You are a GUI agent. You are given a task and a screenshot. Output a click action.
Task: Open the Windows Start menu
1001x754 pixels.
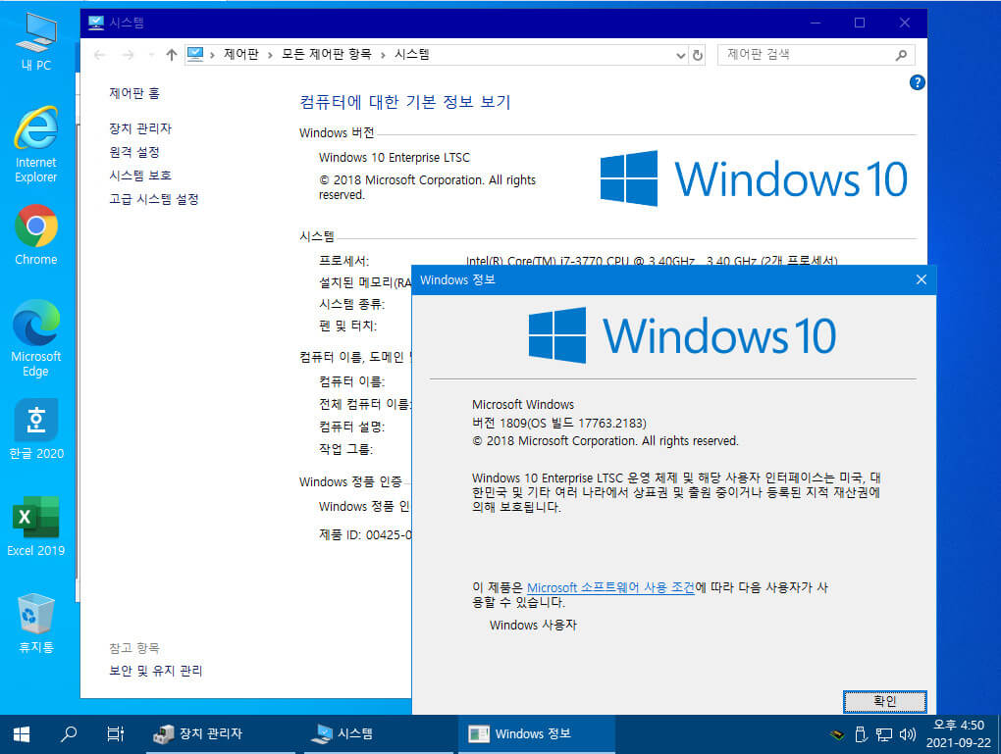click(x=21, y=734)
